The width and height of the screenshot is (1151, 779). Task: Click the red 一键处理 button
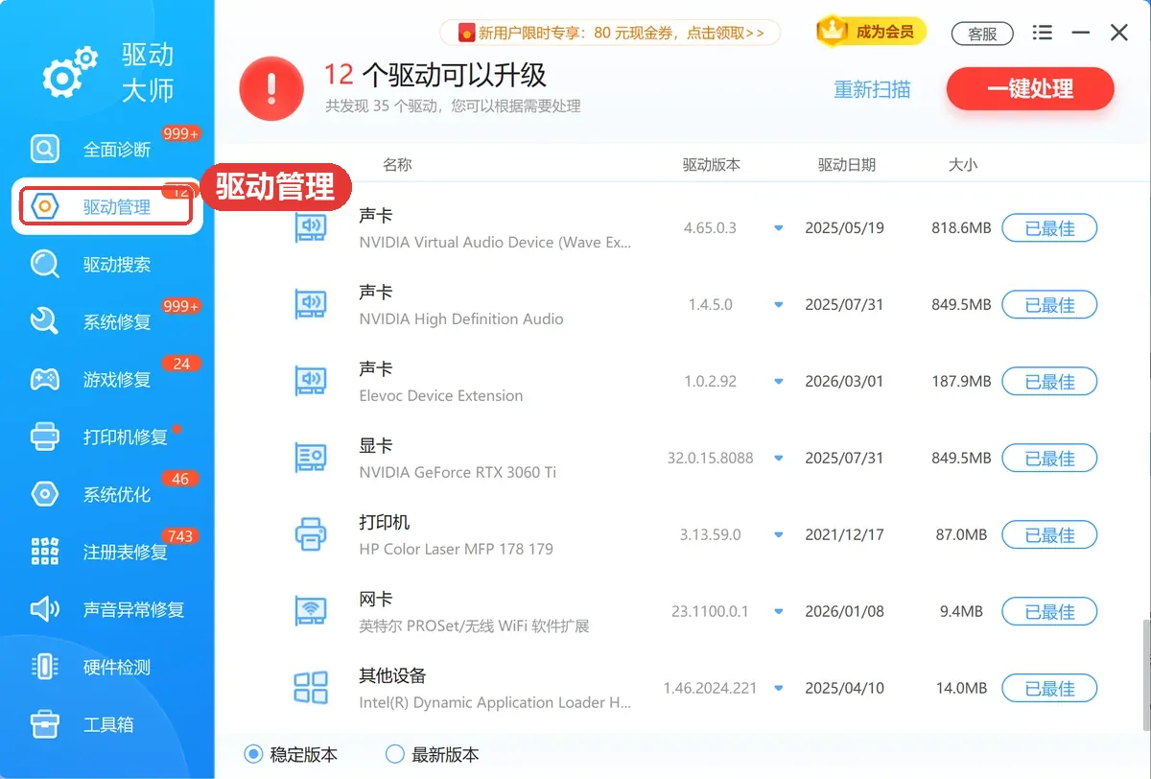coord(1030,89)
